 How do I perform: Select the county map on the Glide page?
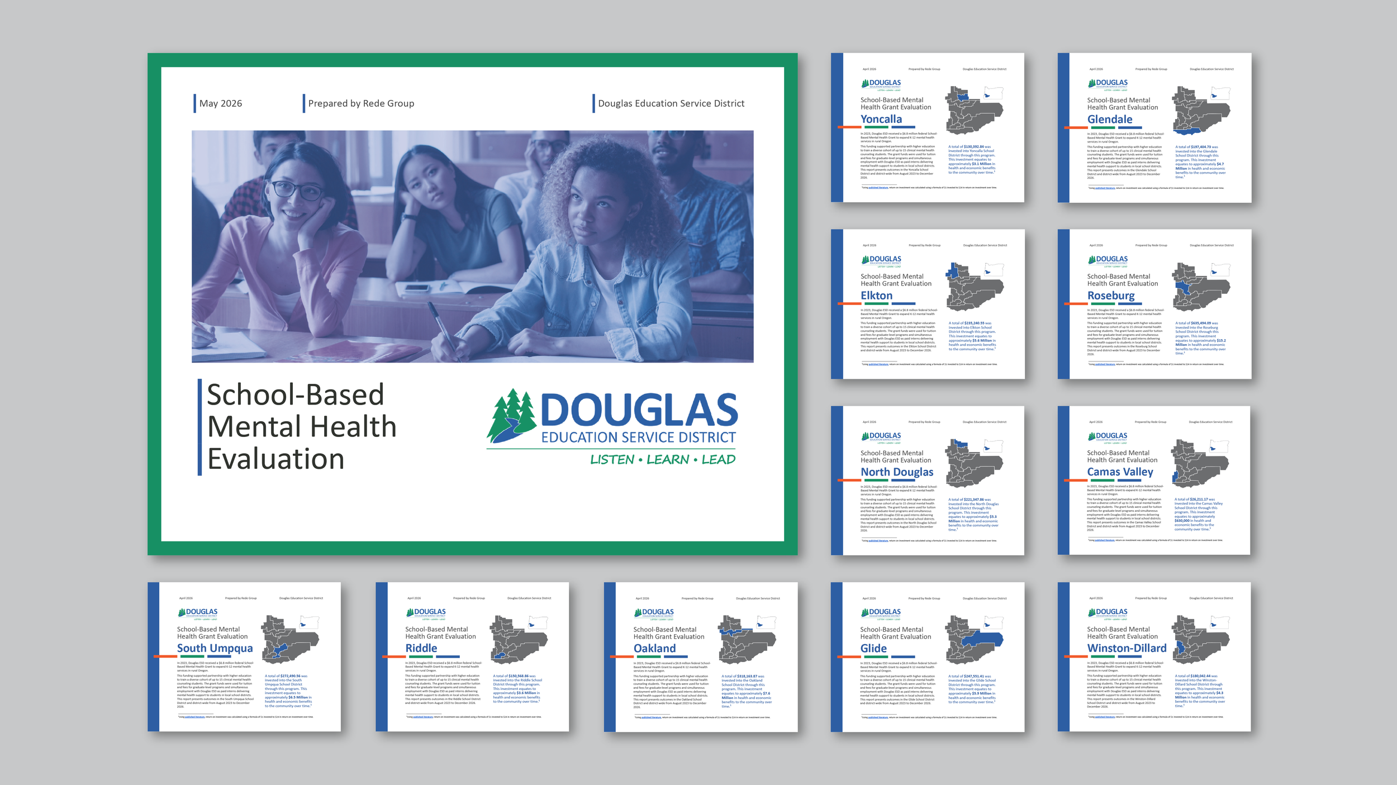tap(974, 639)
